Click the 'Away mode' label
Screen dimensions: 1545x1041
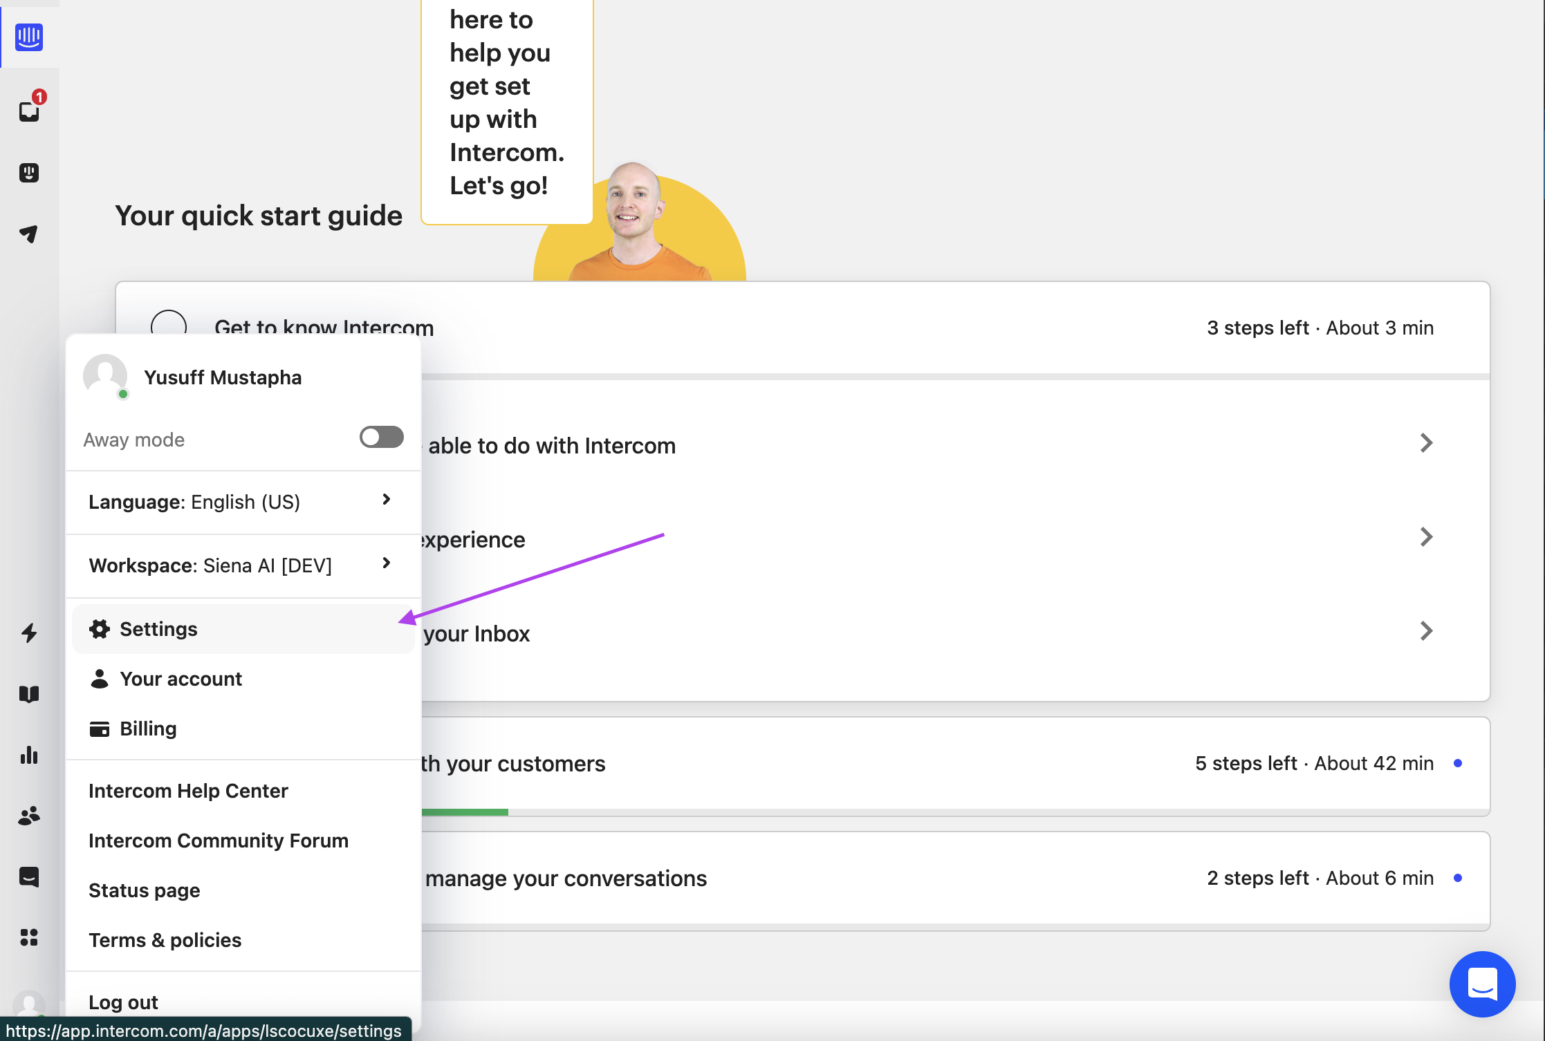click(x=134, y=440)
